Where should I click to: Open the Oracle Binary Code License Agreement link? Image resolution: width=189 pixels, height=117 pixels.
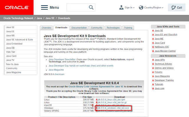[96, 87]
